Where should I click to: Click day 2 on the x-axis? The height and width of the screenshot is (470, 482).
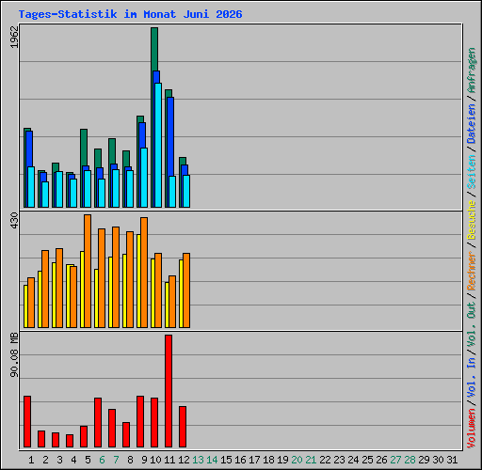(x=45, y=460)
